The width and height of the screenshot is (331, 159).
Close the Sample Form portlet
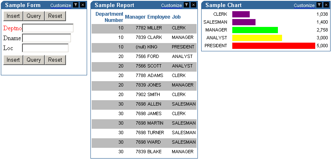[x=83, y=5]
